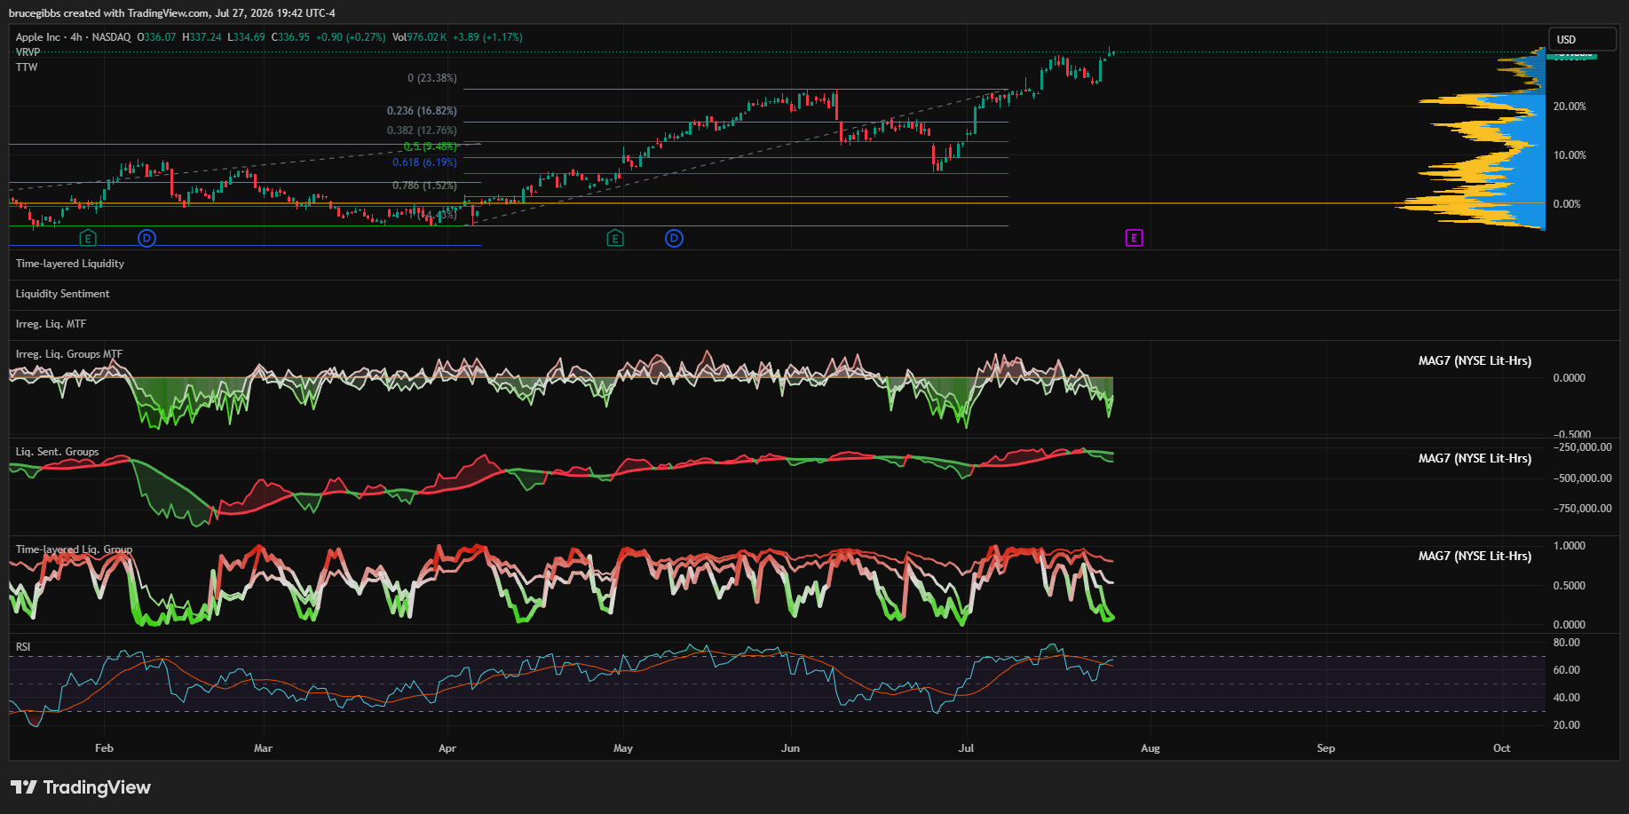Click the Feb label on the time axis
1629x814 pixels.
click(x=104, y=748)
